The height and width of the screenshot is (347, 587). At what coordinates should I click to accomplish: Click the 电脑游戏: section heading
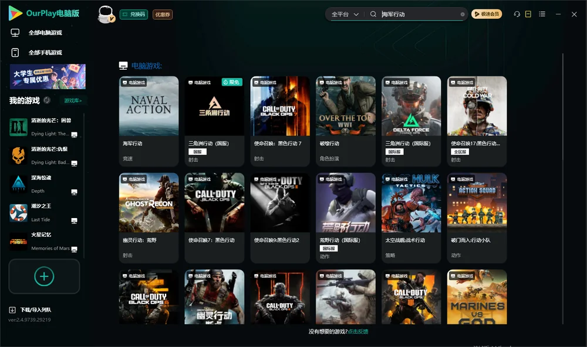coord(146,66)
